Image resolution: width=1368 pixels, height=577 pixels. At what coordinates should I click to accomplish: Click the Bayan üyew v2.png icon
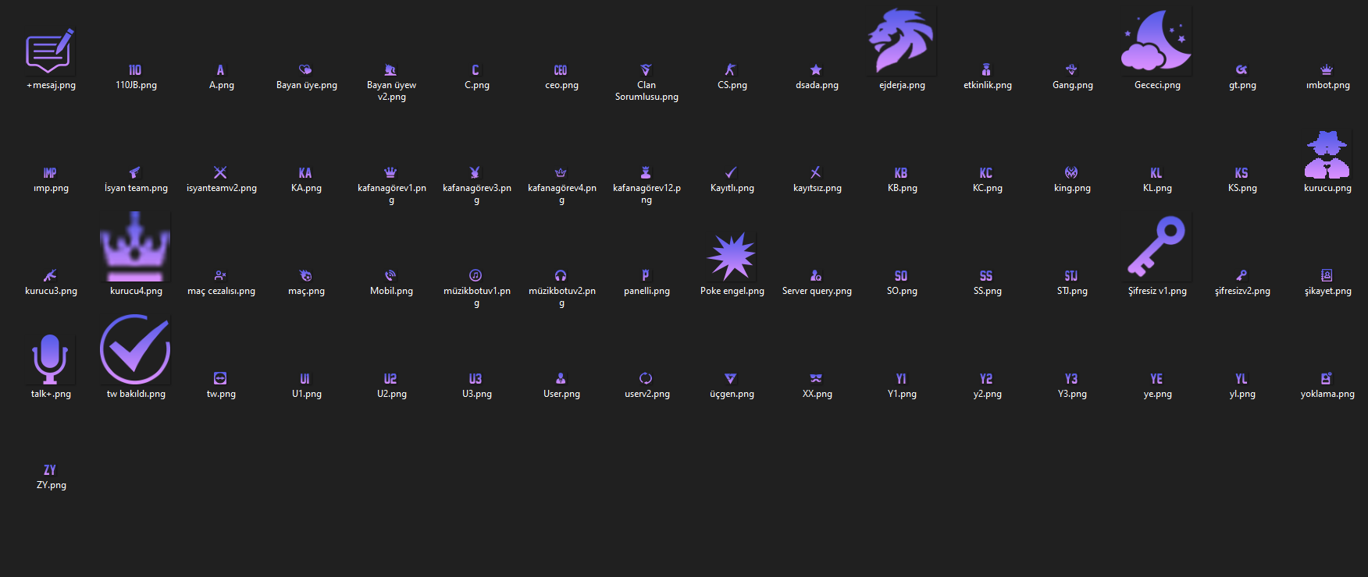(390, 70)
